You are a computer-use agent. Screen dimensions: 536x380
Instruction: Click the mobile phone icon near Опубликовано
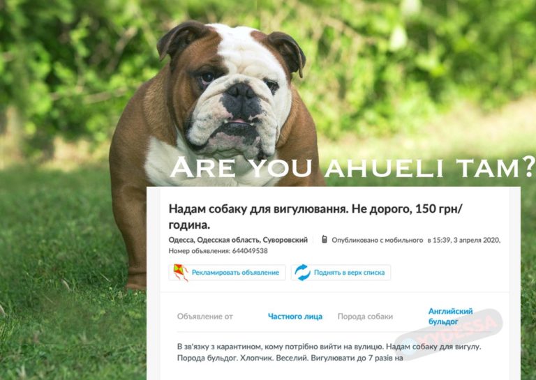click(325, 239)
